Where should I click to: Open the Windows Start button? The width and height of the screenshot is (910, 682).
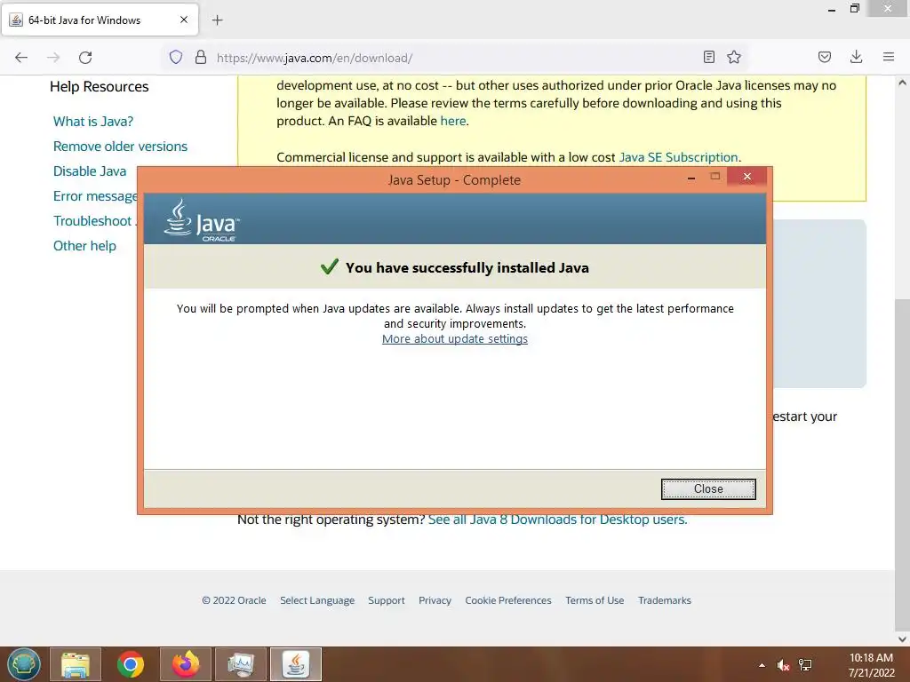tap(24, 664)
